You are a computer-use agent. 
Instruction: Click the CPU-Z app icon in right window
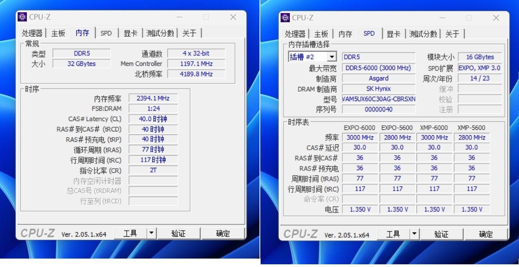click(x=285, y=18)
